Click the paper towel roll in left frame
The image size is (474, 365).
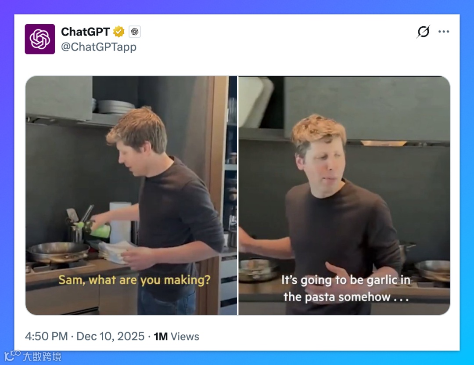(x=120, y=222)
